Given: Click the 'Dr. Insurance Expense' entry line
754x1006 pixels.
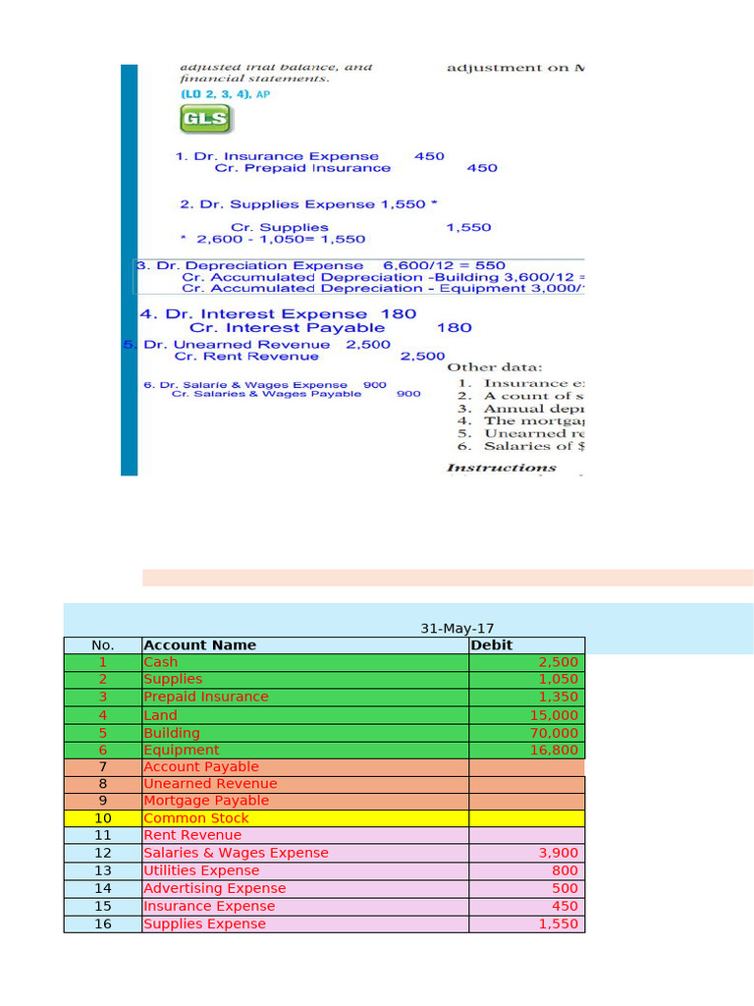Looking at the screenshot, I should (309, 156).
